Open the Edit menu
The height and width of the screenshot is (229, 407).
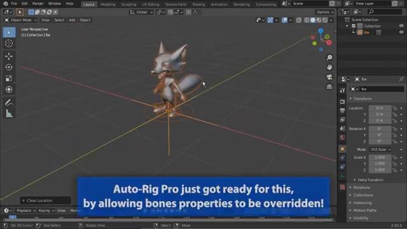(x=24, y=4)
